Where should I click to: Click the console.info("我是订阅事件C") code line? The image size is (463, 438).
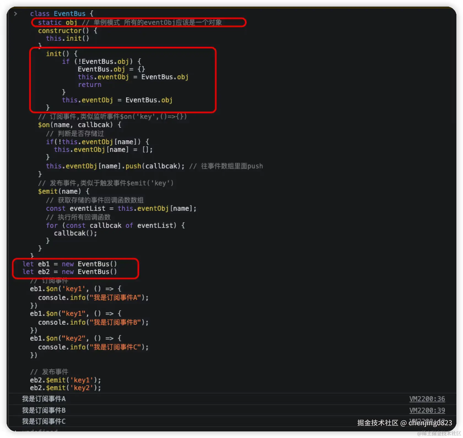(93, 347)
